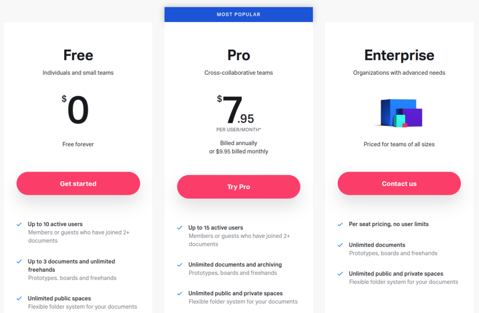Select the Enterprise plan heading
479x313 pixels.
(399, 55)
